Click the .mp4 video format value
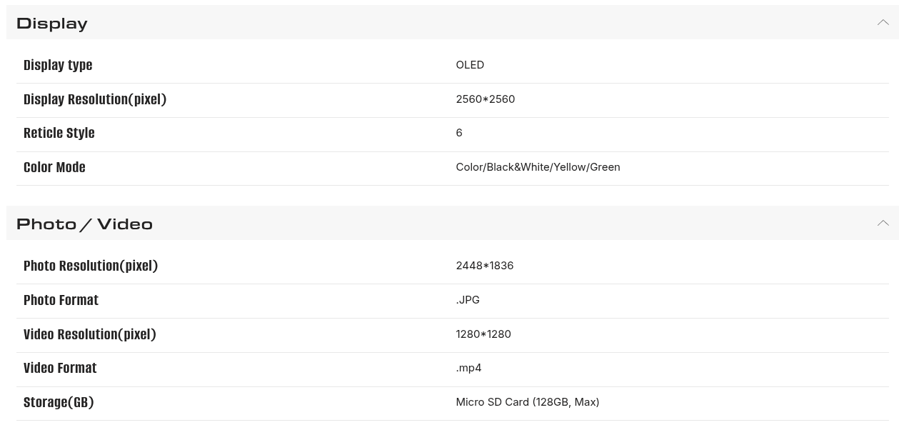The image size is (899, 430). (x=468, y=368)
